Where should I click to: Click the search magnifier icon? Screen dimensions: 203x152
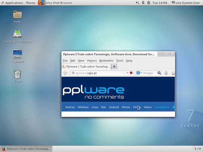pyautogui.click(x=159, y=73)
